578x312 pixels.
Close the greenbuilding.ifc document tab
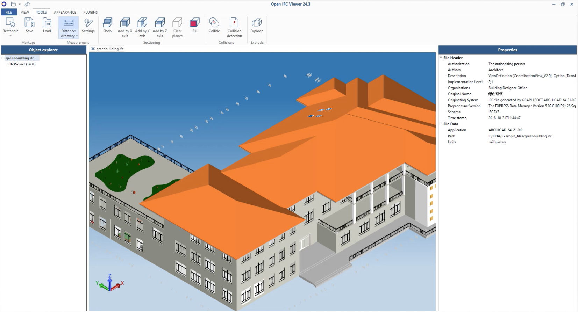[93, 49]
